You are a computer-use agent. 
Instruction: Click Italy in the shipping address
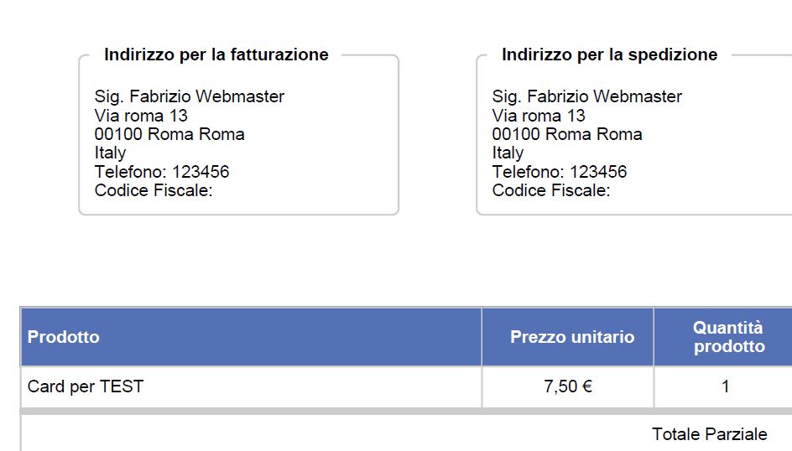pos(508,153)
